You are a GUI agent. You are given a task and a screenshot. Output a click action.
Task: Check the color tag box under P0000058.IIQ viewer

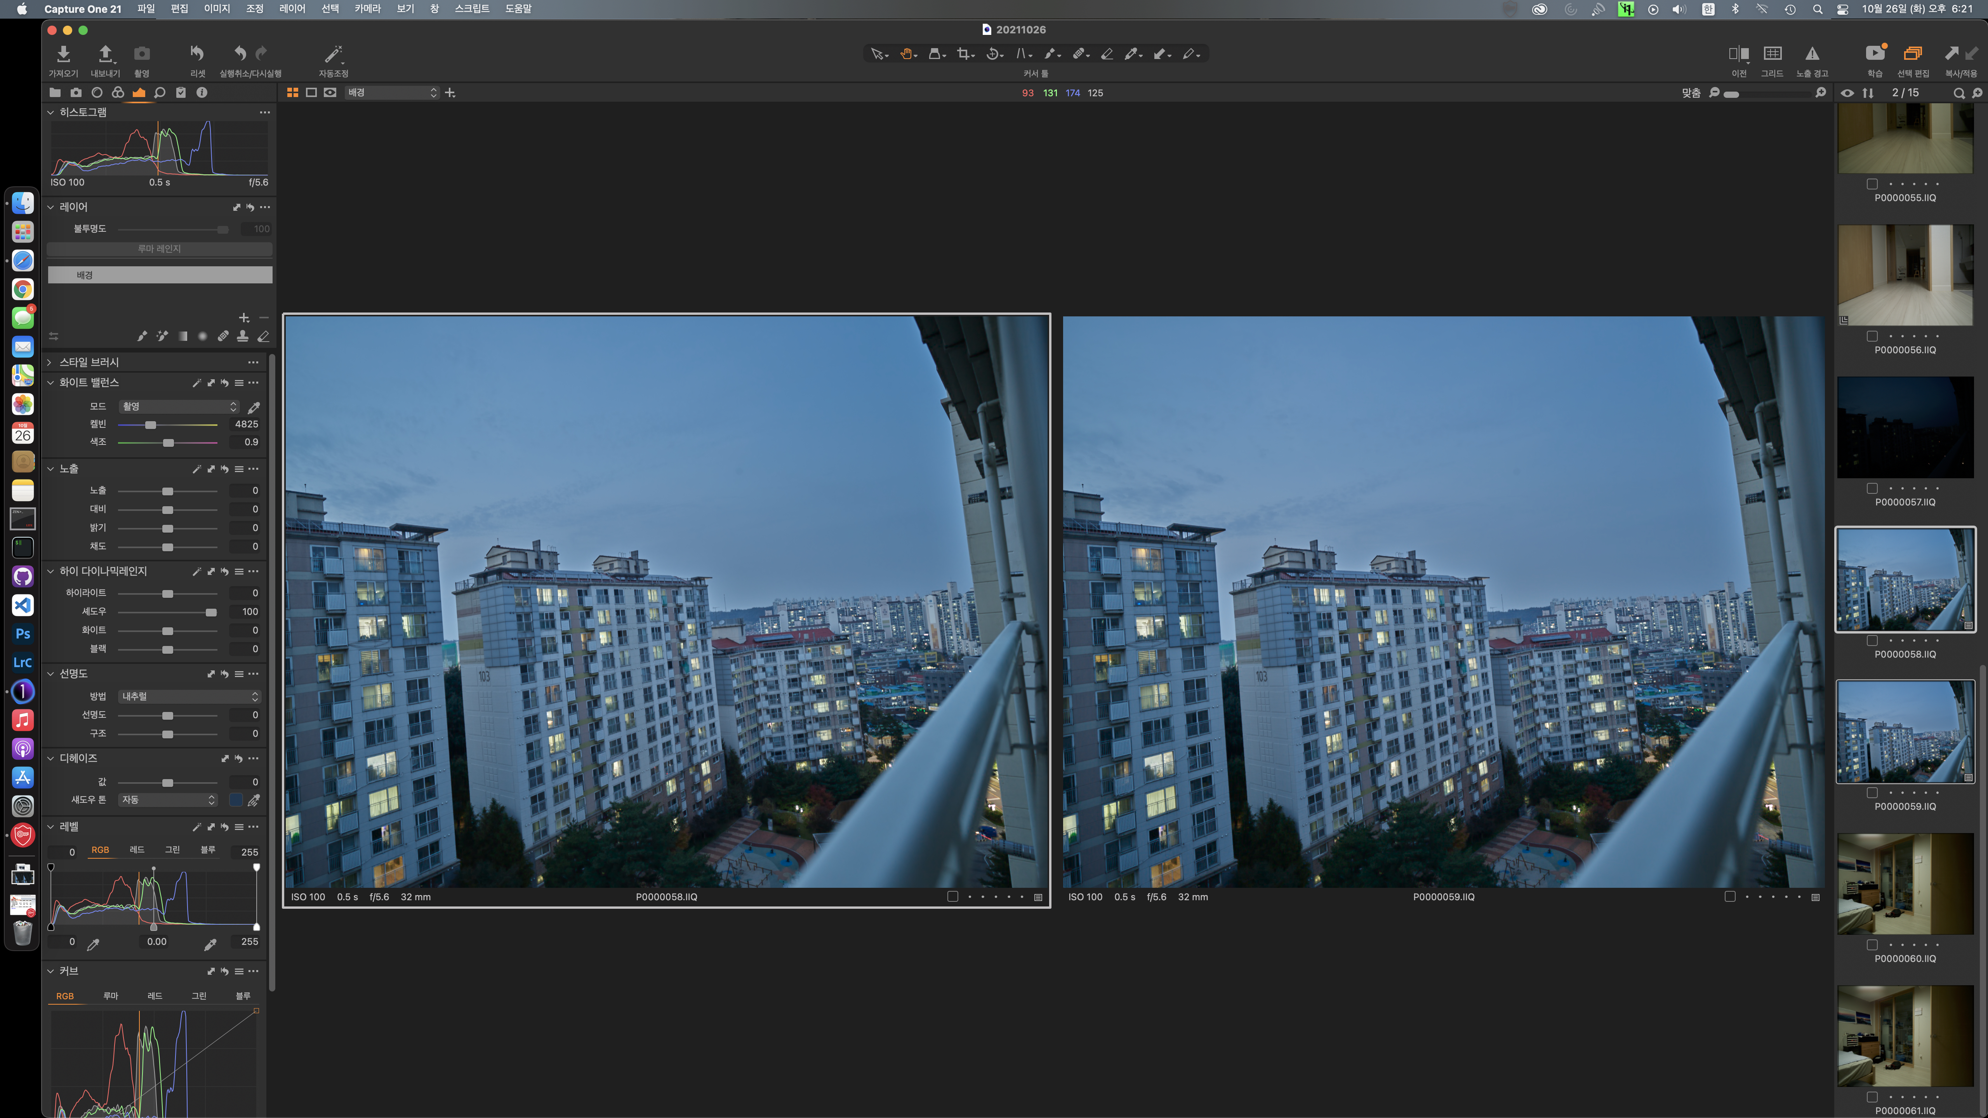click(952, 897)
